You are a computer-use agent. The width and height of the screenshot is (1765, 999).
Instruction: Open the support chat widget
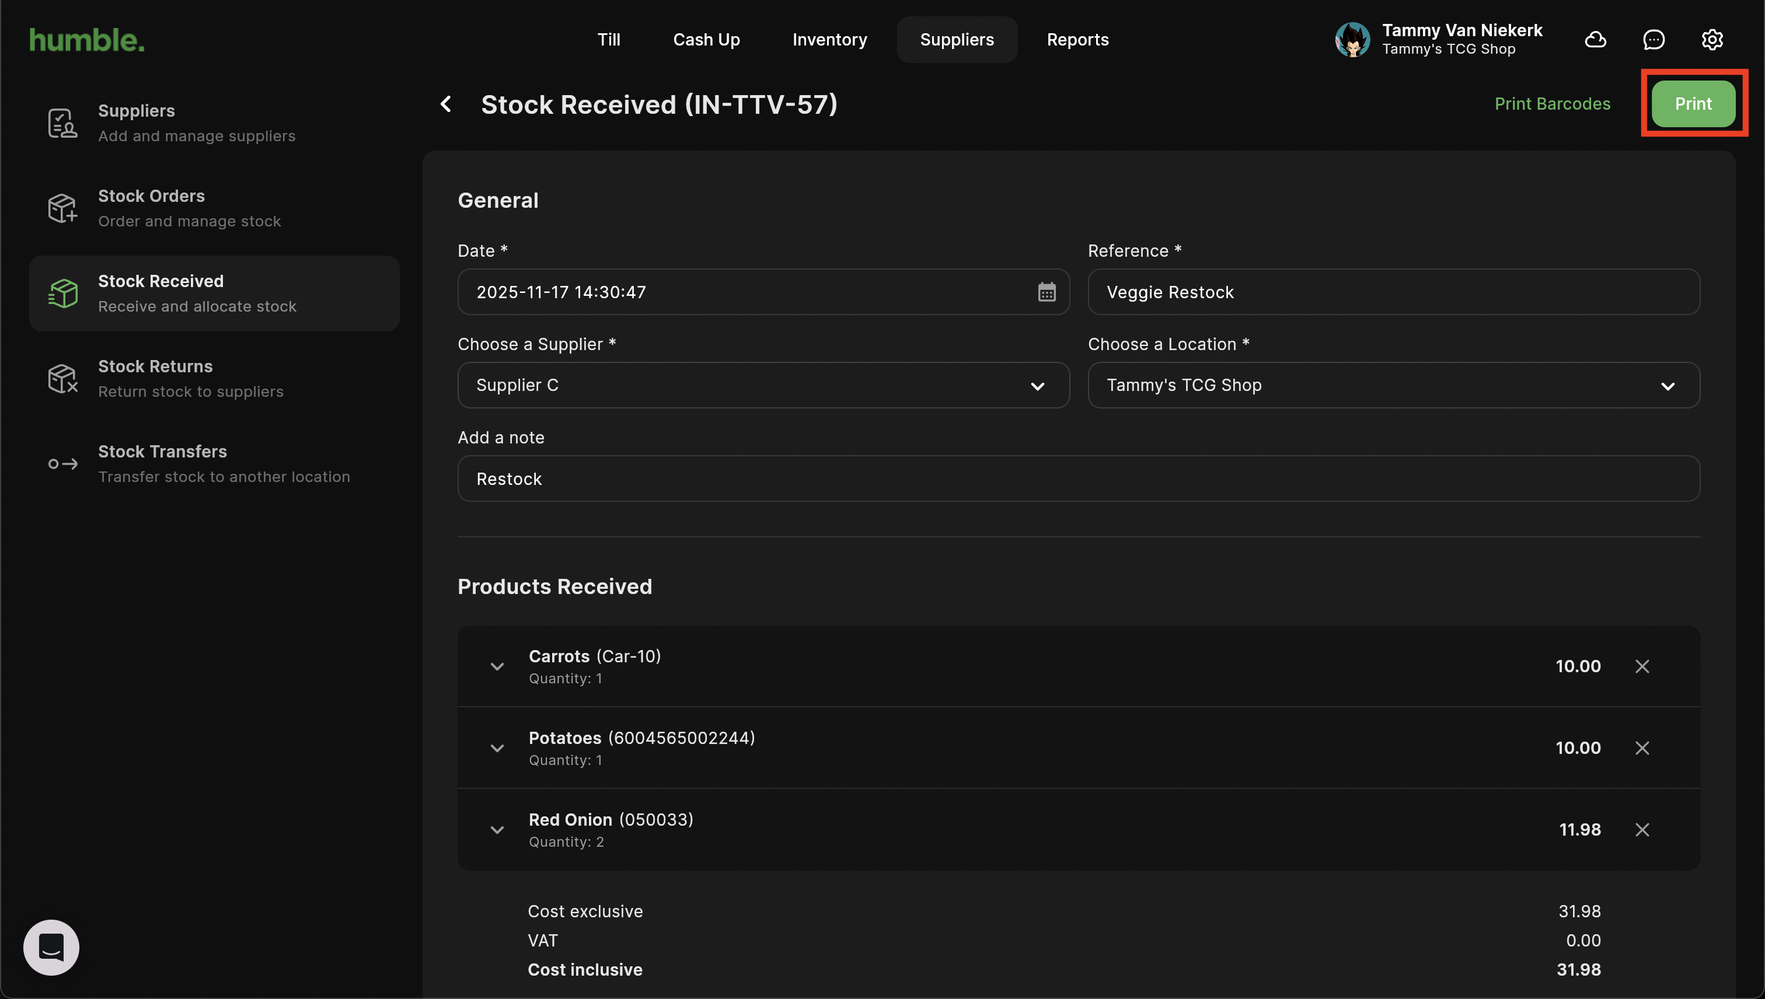click(x=51, y=948)
